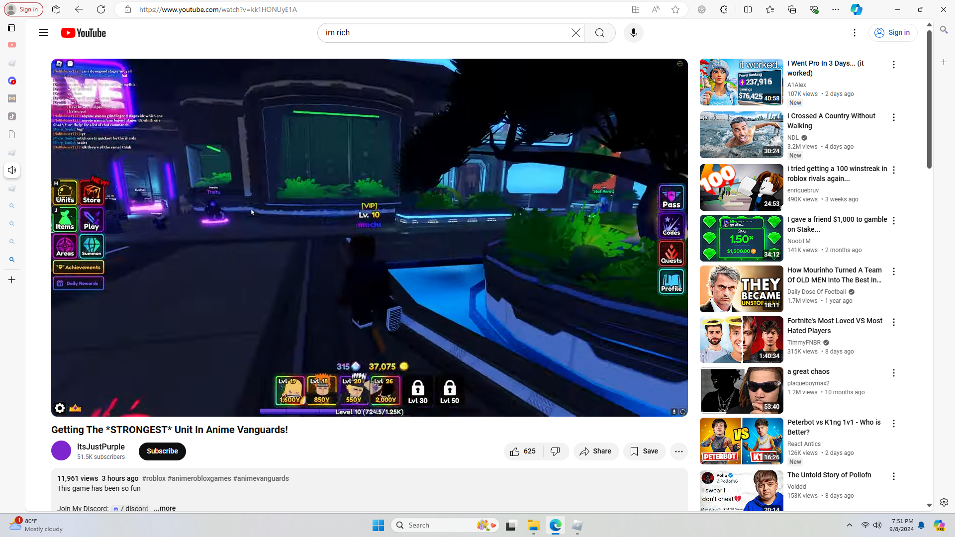The width and height of the screenshot is (955, 537).
Task: Click the #animevanguards hashtag link
Action: click(261, 478)
